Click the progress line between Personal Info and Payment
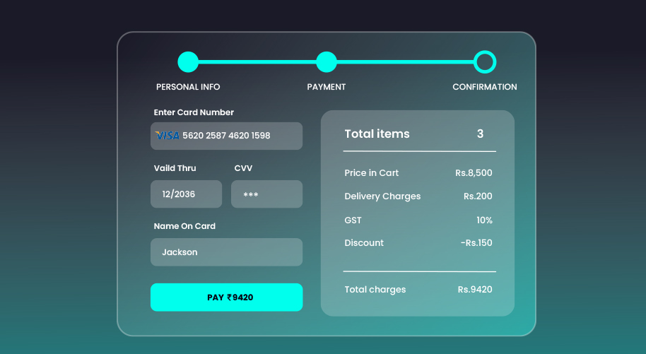The width and height of the screenshot is (646, 354). pyautogui.click(x=257, y=62)
